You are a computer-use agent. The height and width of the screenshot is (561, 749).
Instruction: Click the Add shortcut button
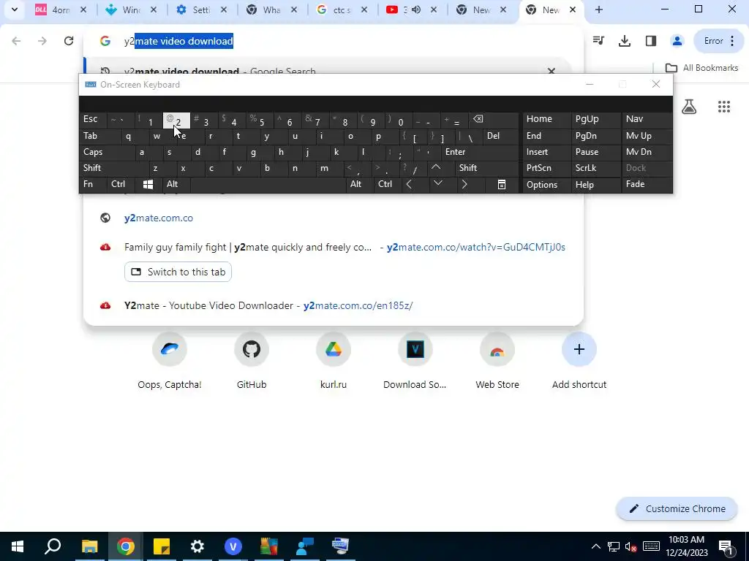click(x=579, y=362)
